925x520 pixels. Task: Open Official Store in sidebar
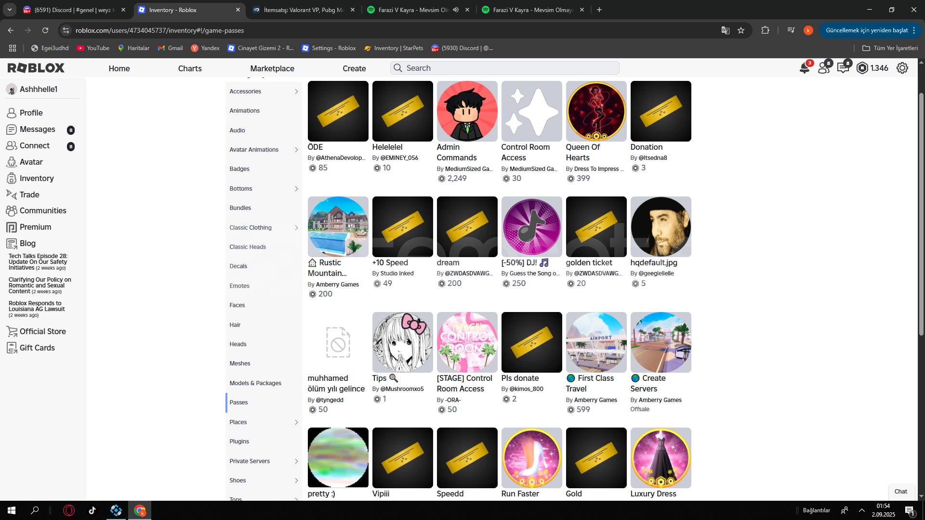point(42,331)
